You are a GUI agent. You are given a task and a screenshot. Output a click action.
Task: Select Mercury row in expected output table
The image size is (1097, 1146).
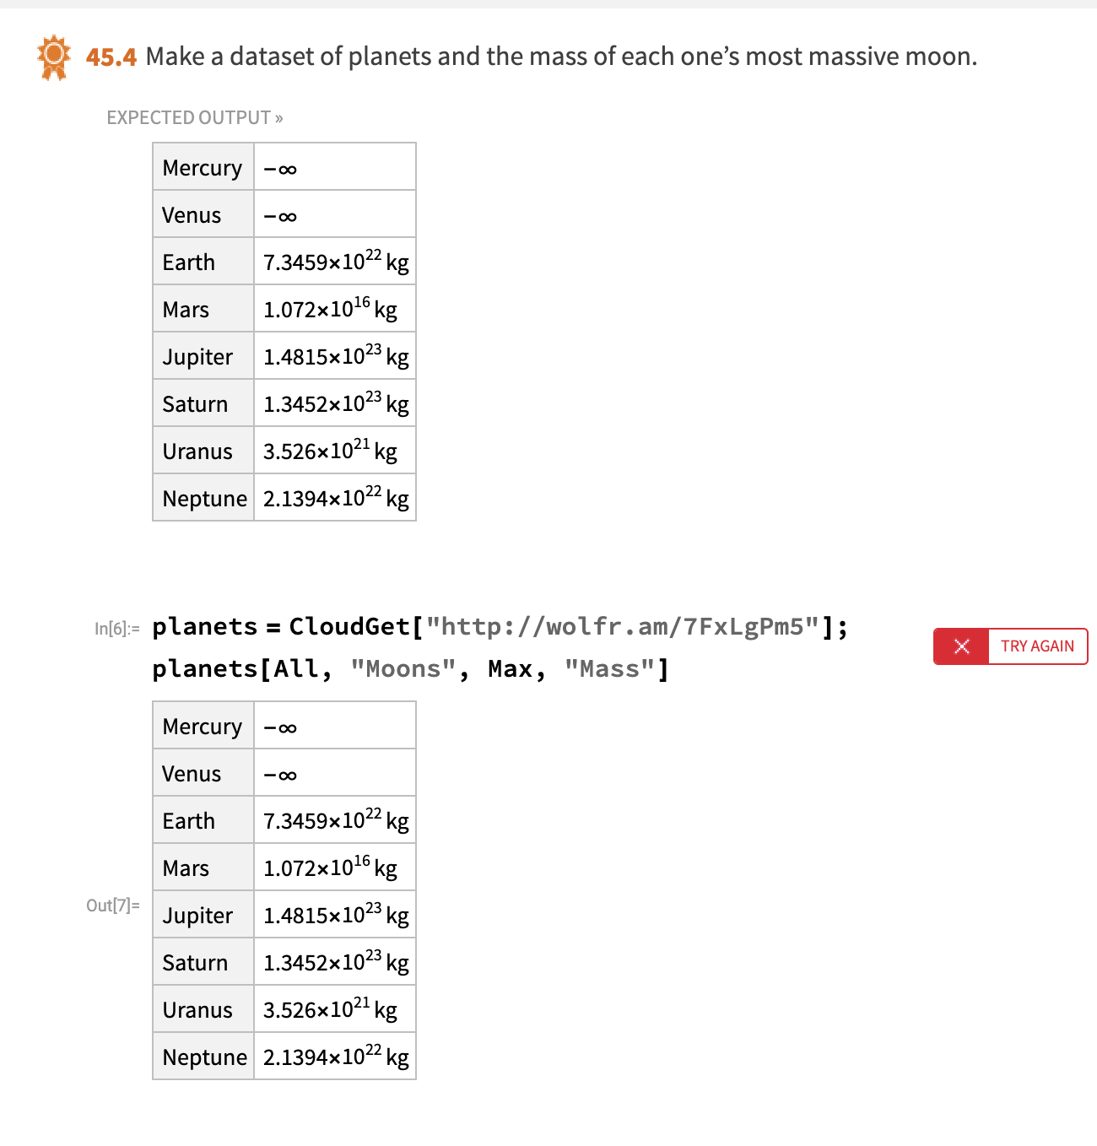(x=284, y=167)
